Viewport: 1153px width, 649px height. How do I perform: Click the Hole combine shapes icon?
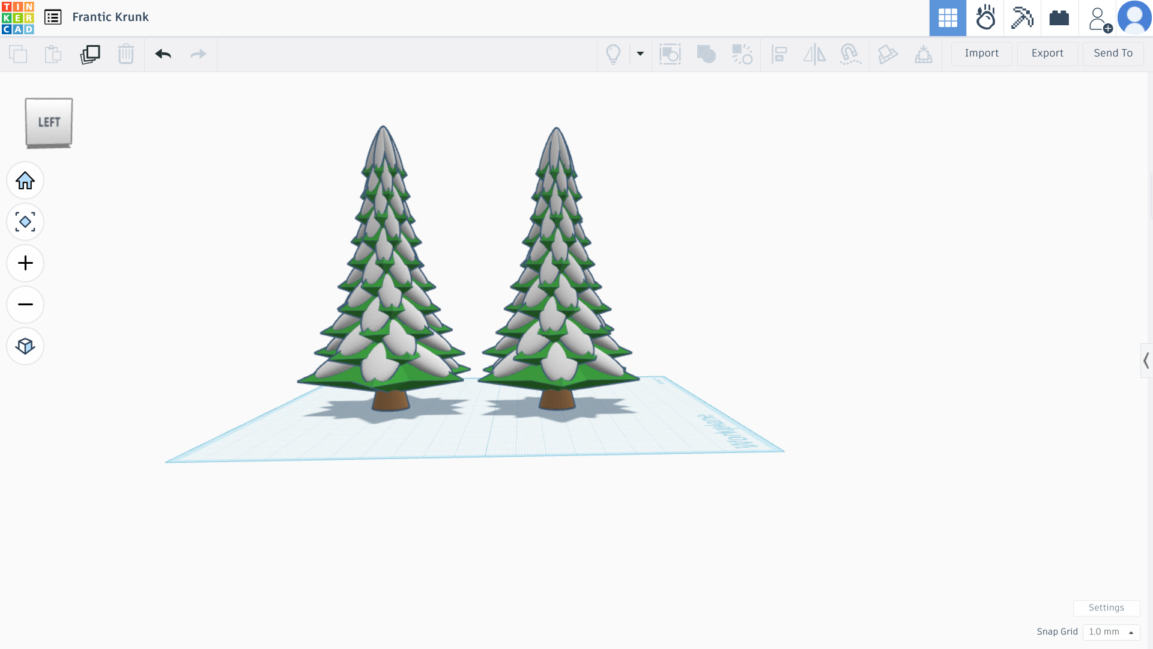706,54
